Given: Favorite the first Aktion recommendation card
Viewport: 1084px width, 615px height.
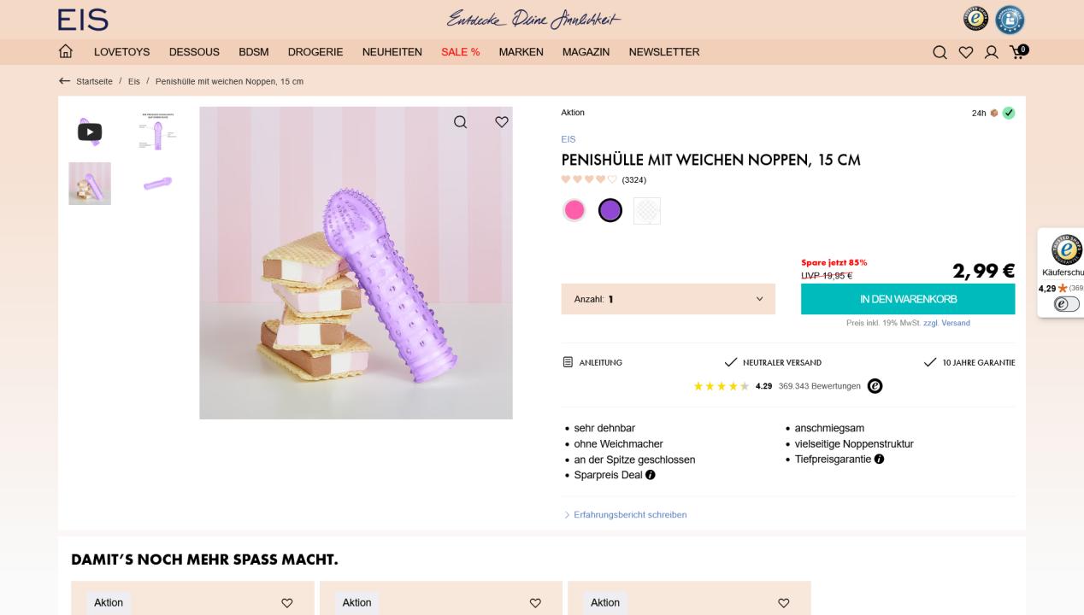Looking at the screenshot, I should pos(287,603).
